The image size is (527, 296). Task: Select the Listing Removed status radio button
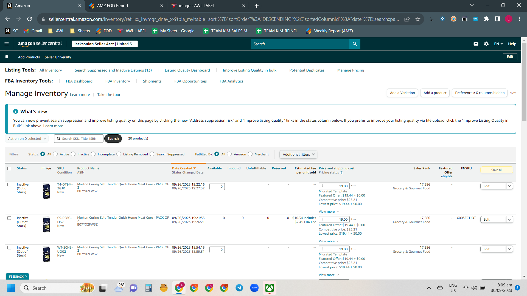119,154
